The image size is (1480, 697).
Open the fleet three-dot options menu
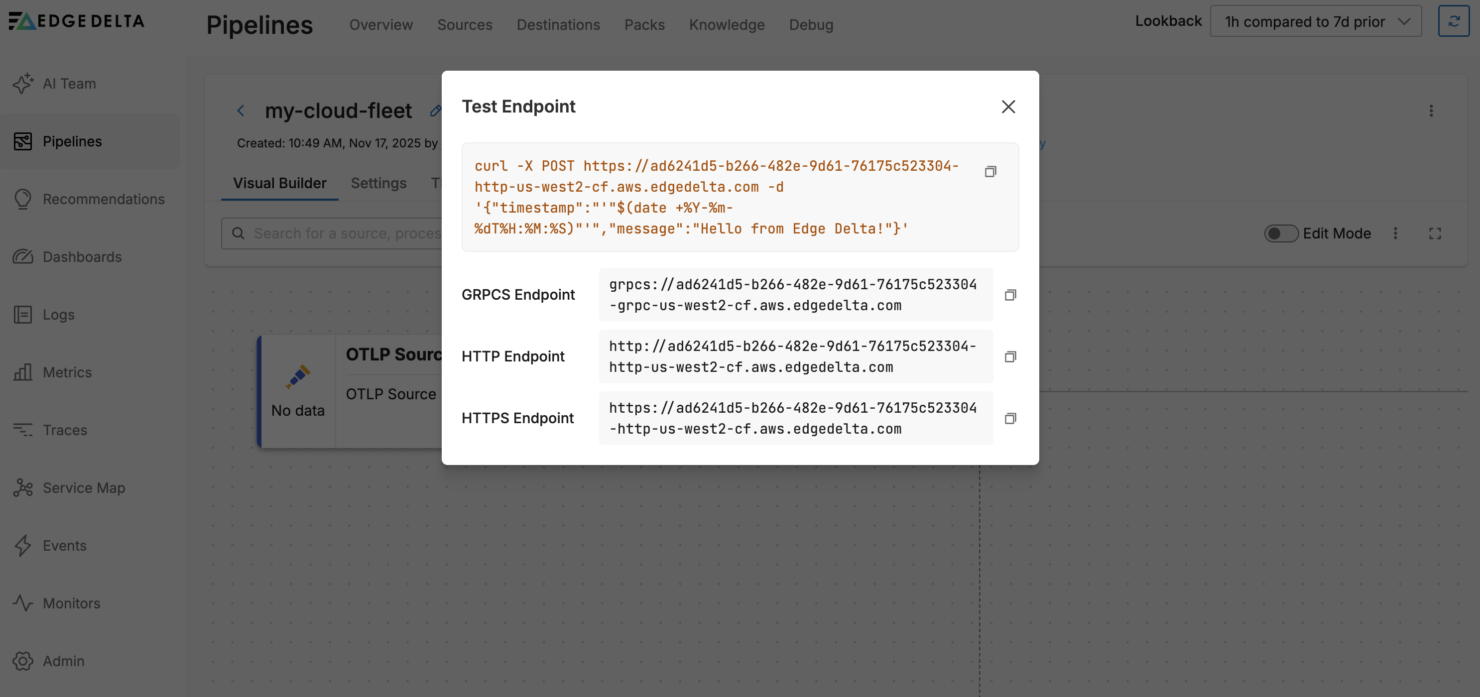[x=1431, y=111]
